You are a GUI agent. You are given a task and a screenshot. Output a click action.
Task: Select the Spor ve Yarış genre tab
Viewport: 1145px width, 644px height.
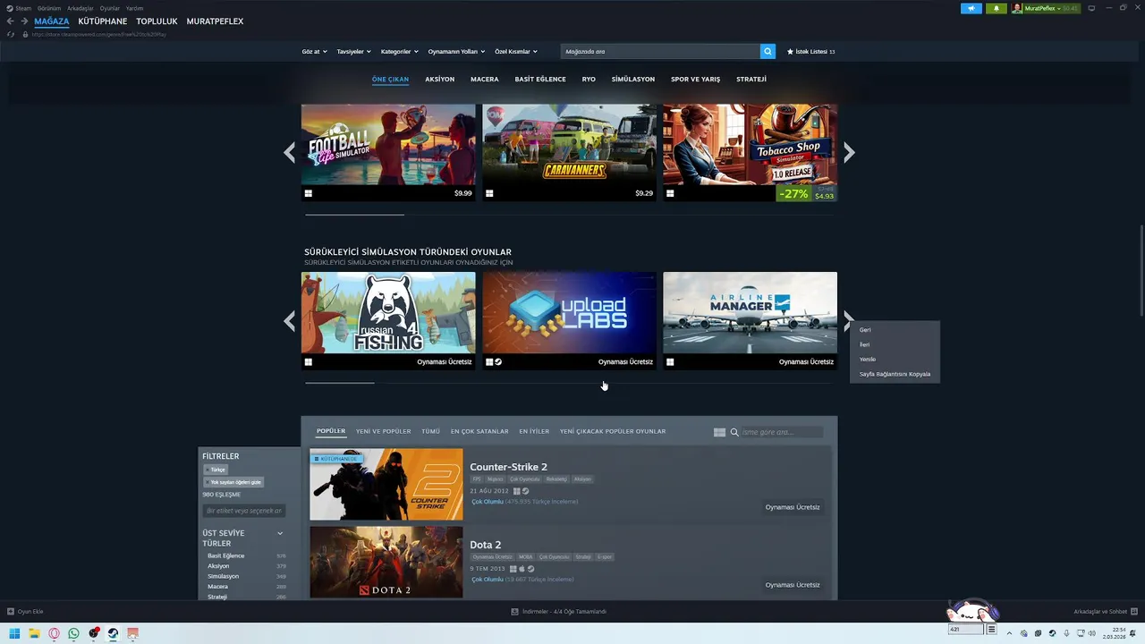(x=695, y=79)
